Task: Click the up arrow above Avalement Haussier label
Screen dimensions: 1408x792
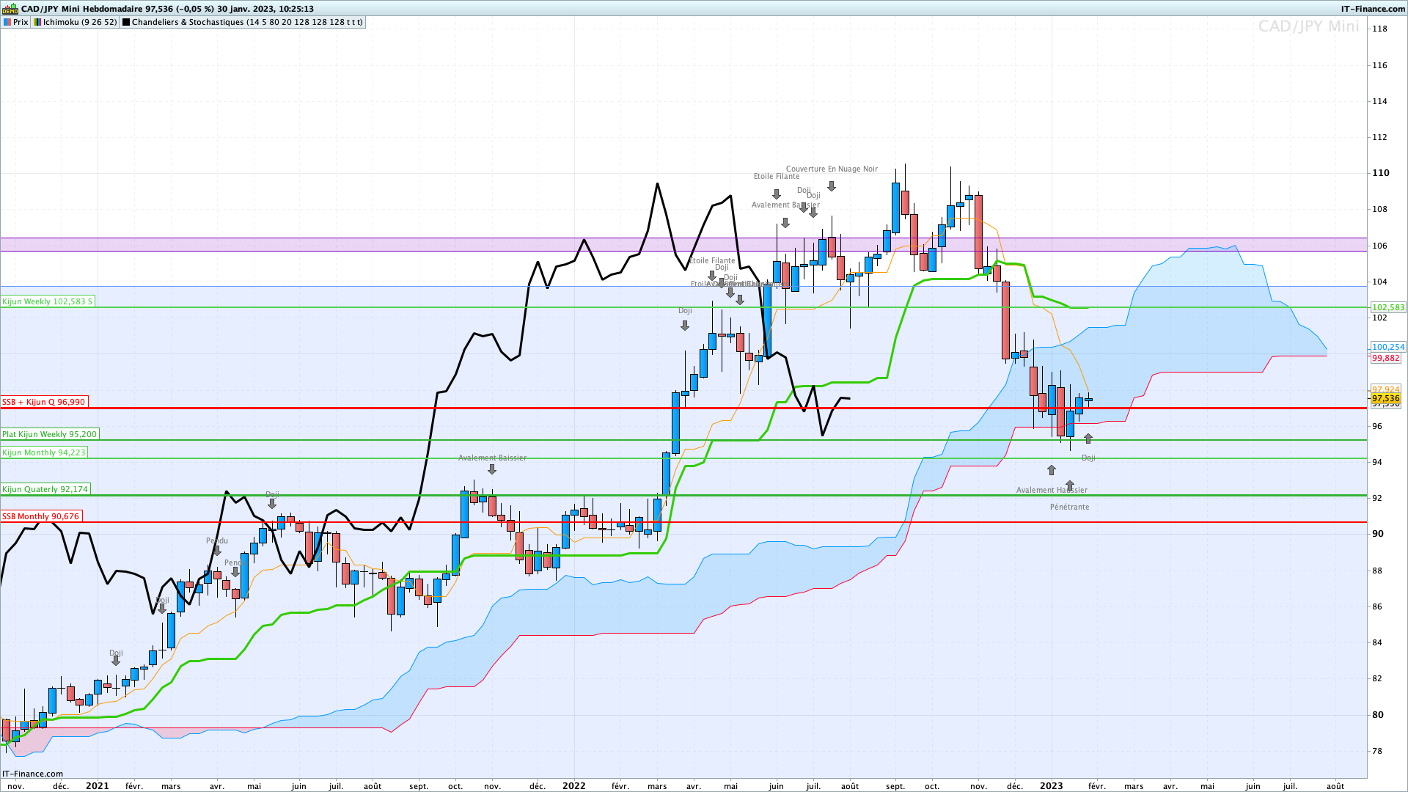Action: pyautogui.click(x=1052, y=470)
